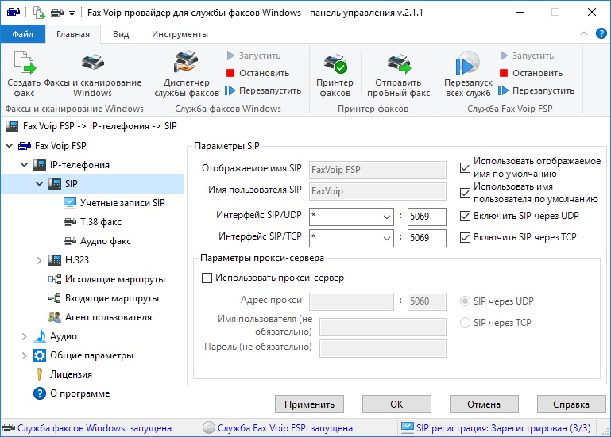Open the quick access toolbar customize arrow
This screenshot has height=437, width=611.
[72, 13]
